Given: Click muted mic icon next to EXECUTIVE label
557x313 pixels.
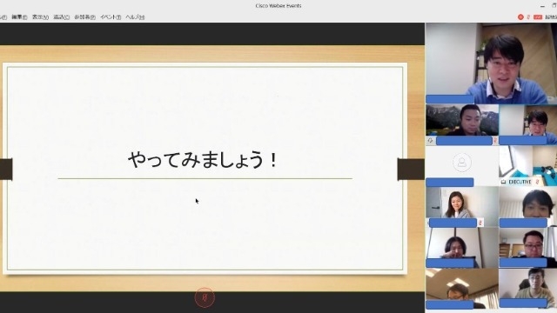Looking at the screenshot, I should pyautogui.click(x=538, y=182).
